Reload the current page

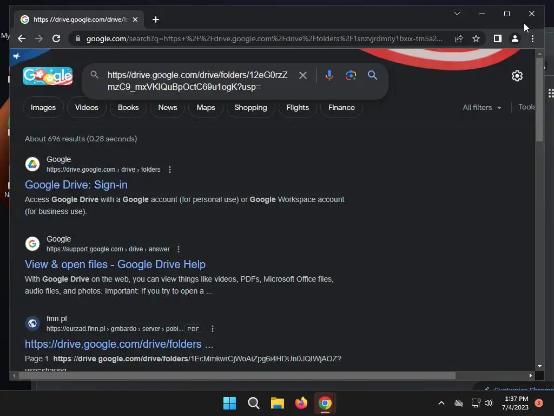click(56, 38)
